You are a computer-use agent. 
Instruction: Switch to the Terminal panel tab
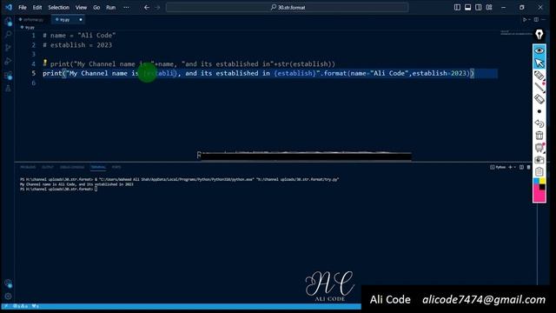coord(98,167)
